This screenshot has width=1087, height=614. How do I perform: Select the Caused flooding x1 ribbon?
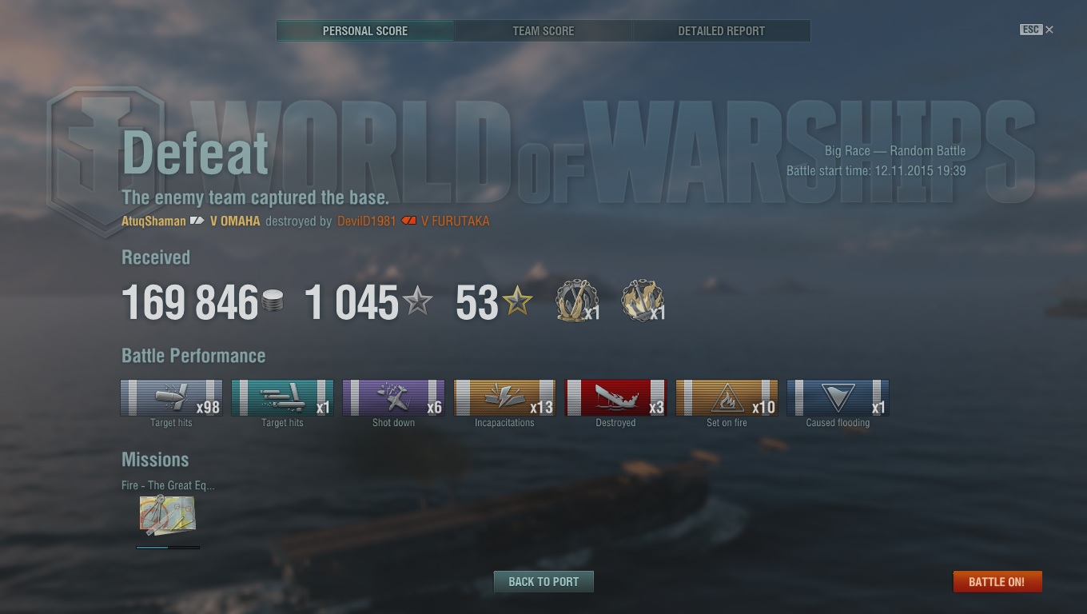[838, 397]
